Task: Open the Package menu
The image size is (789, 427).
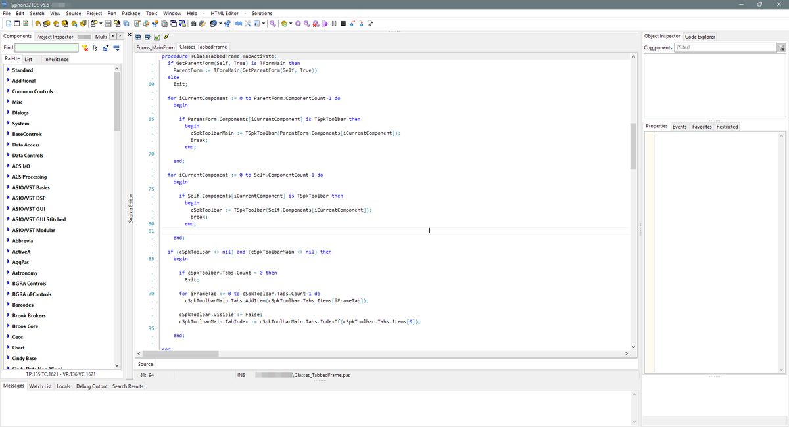Action: [x=131, y=13]
